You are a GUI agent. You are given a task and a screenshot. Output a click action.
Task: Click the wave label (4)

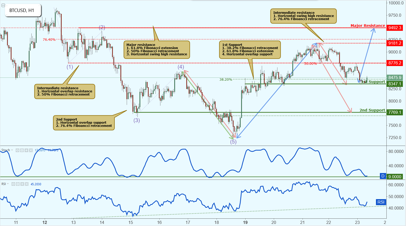coord(181,67)
